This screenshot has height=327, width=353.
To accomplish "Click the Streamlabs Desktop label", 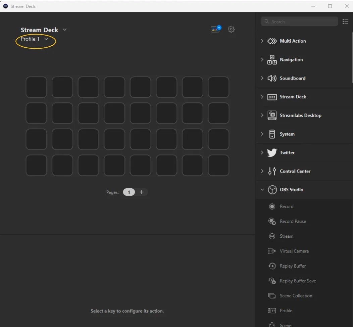I will pyautogui.click(x=301, y=115).
